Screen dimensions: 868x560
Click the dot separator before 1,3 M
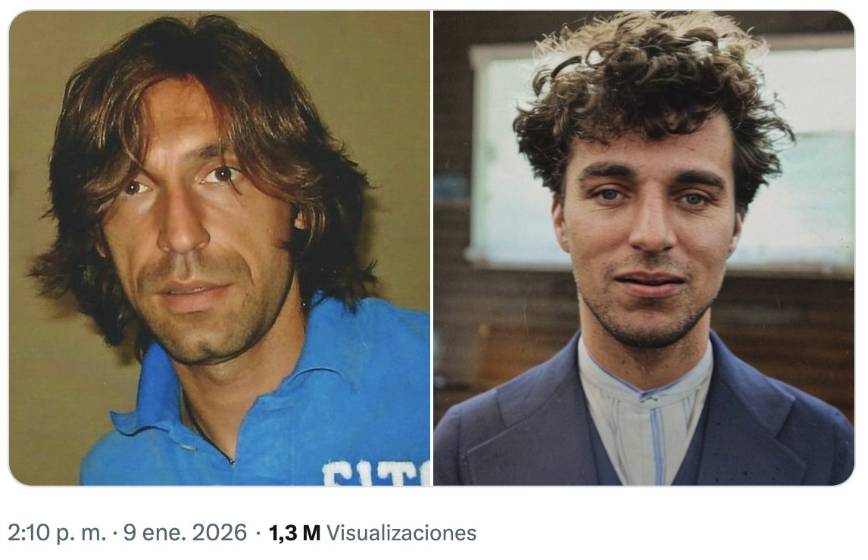click(x=258, y=534)
